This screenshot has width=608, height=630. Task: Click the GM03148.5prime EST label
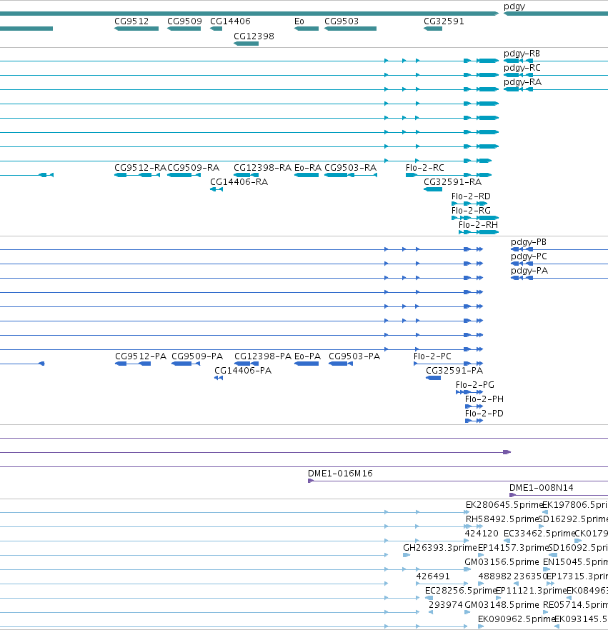point(502,605)
